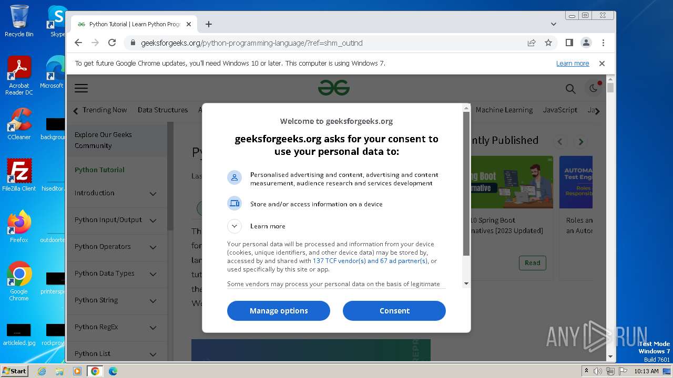
Task: Open CCleaner desktop icon
Action: (x=19, y=124)
